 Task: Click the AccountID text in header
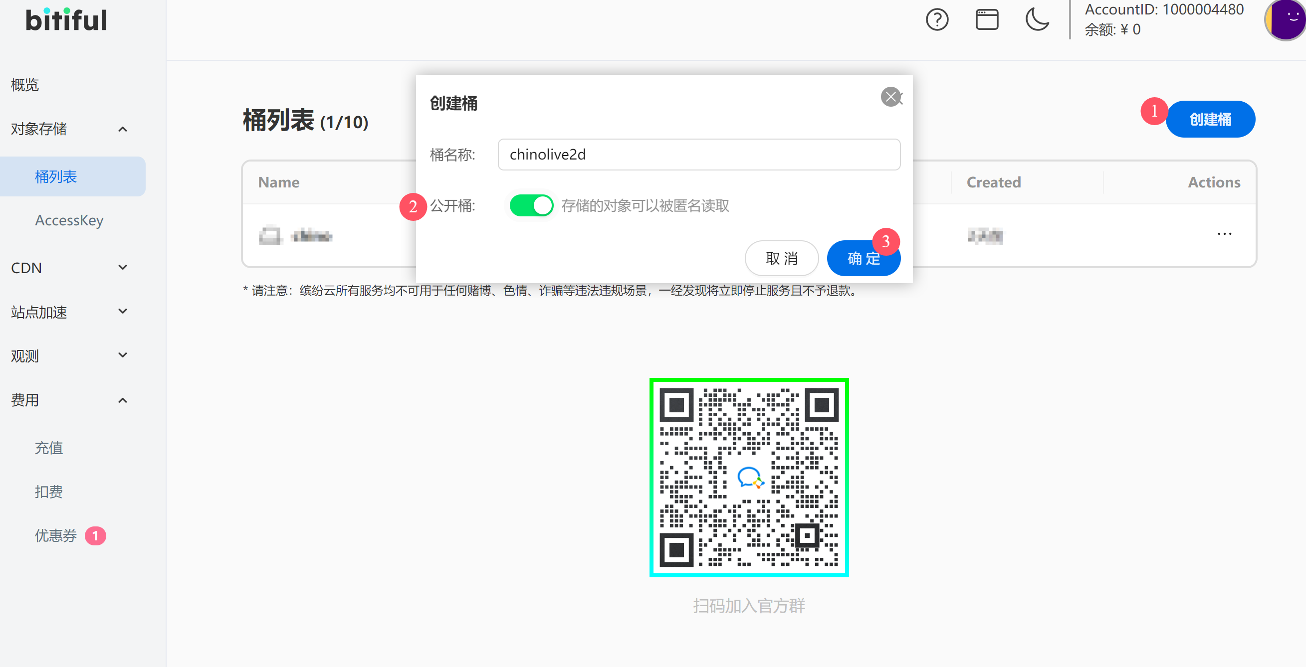pos(1164,9)
